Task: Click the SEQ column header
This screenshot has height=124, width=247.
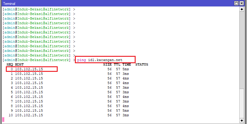Action: 10,65
